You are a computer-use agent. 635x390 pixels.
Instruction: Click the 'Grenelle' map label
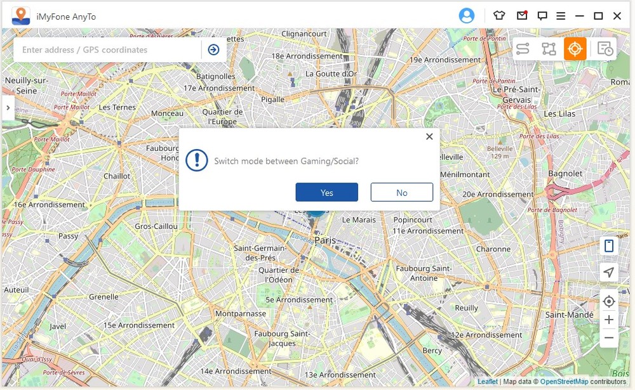pos(104,297)
